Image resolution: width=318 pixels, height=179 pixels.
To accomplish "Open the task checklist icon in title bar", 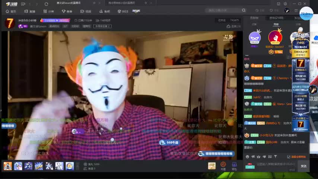I will (x=279, y=4).
